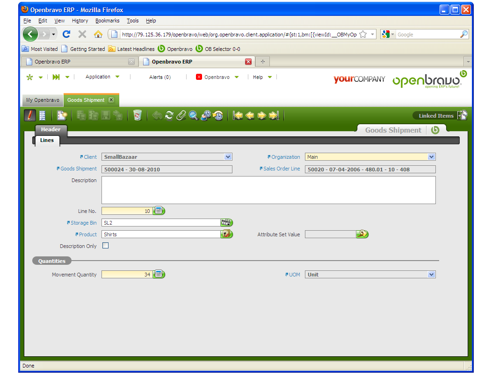The width and height of the screenshot is (492, 375).
Task: Click inside the Description text area
Action: tap(268, 190)
